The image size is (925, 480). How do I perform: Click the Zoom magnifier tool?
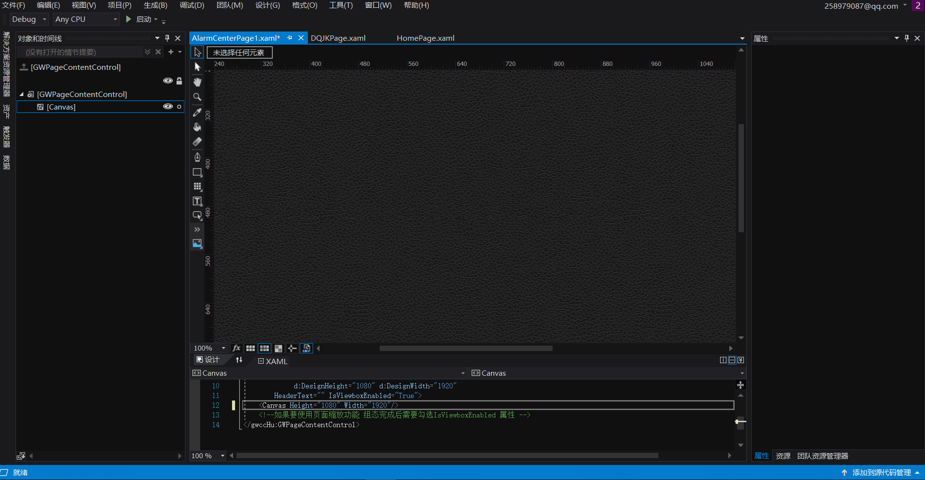coord(197,97)
